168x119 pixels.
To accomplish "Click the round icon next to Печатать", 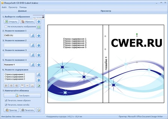I will click(x=39, y=110).
